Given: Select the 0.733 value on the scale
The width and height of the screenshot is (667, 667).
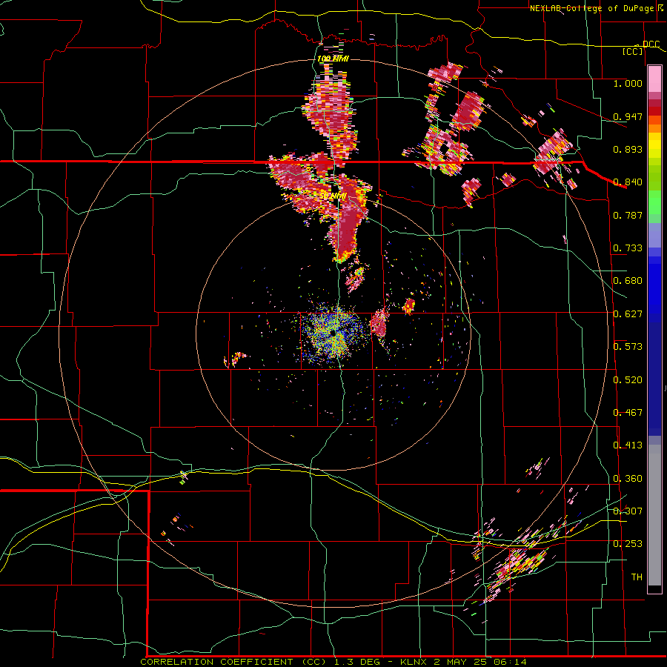Looking at the screenshot, I should pos(628,248).
